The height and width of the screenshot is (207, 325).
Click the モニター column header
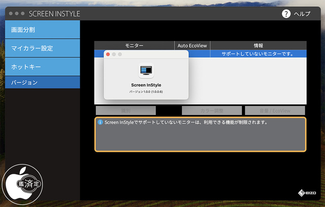134,46
